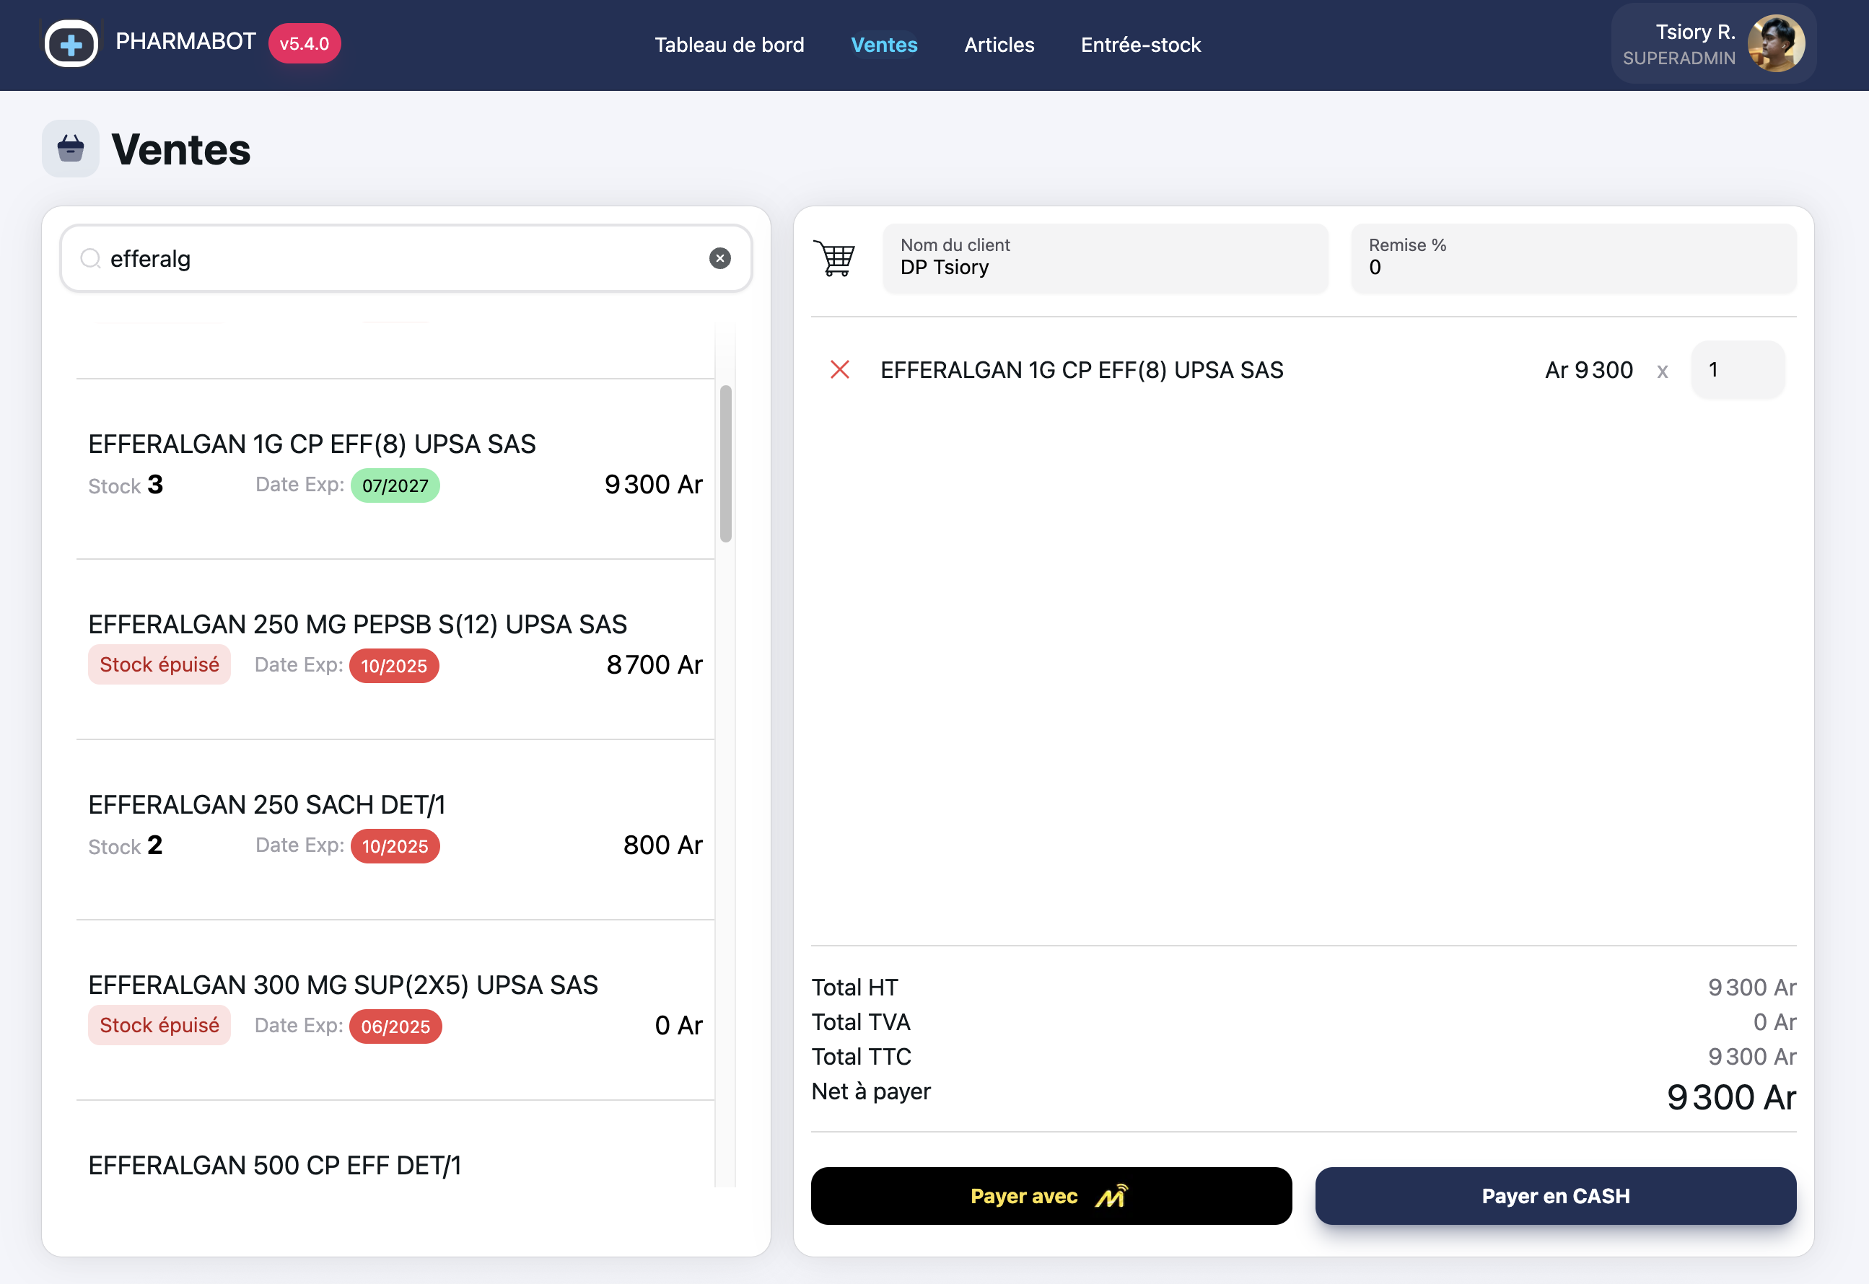Select the Ventes navigation item
Screen dimensions: 1869x1284
click(x=884, y=45)
